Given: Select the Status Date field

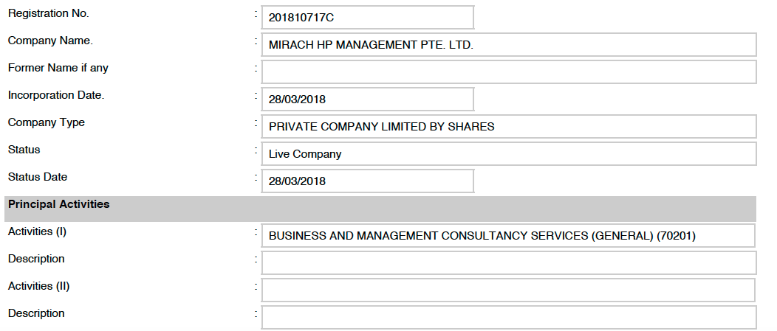Looking at the screenshot, I should (x=367, y=181).
